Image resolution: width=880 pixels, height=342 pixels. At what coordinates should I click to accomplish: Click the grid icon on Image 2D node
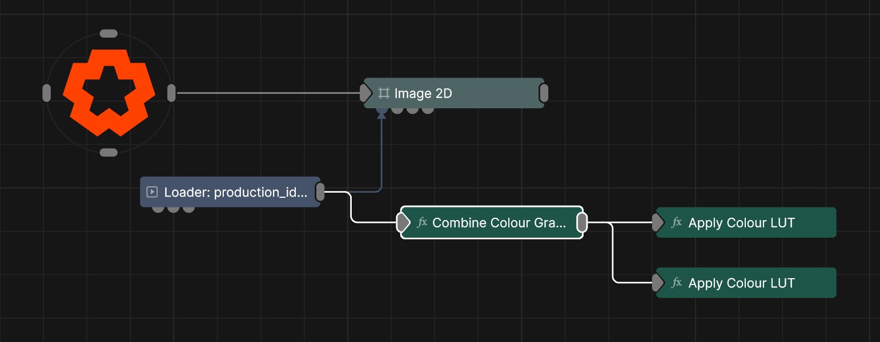pos(384,93)
